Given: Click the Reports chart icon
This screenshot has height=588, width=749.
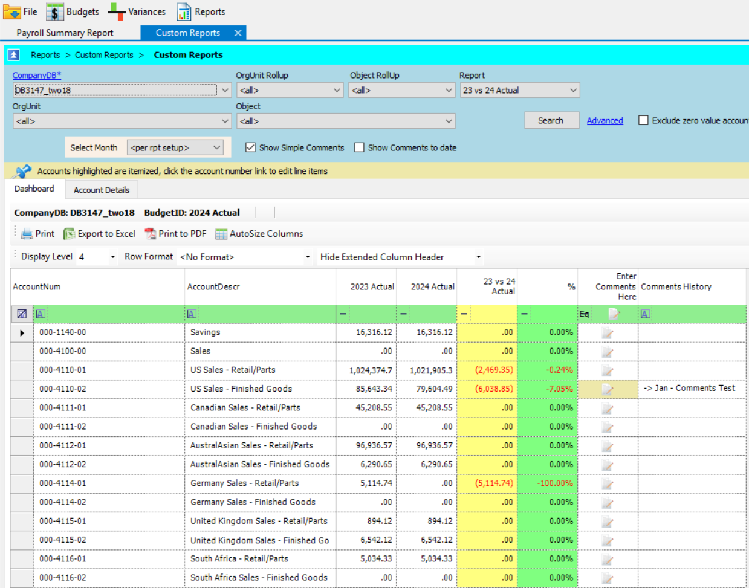Looking at the screenshot, I should coord(184,11).
